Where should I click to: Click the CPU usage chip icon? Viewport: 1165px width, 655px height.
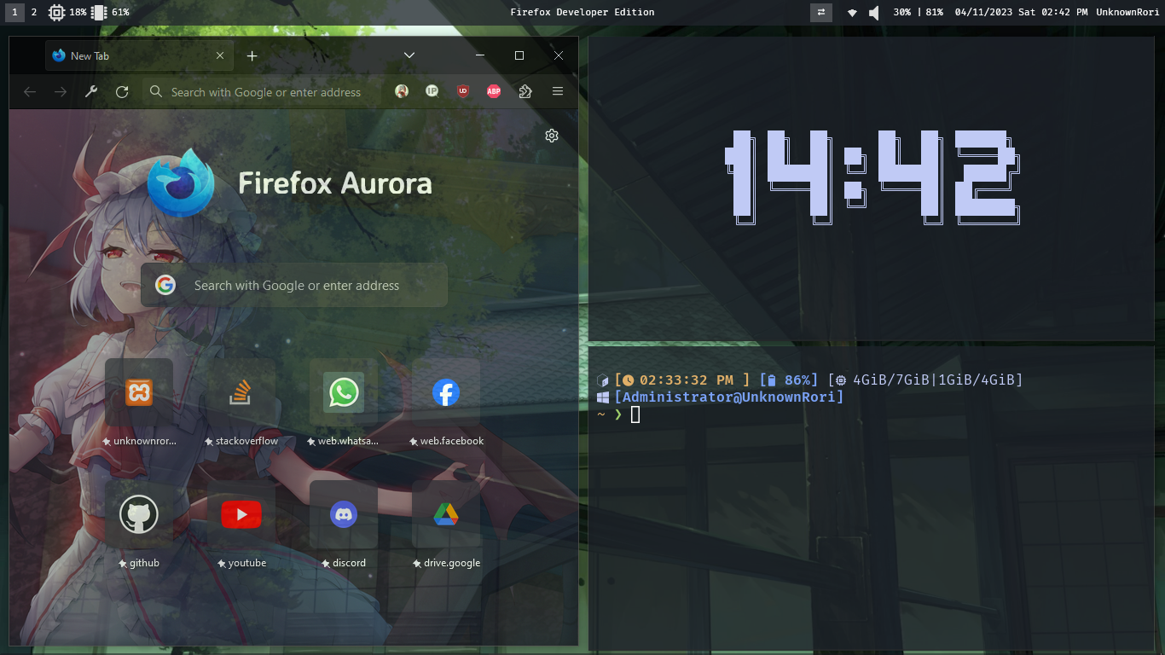pos(56,12)
